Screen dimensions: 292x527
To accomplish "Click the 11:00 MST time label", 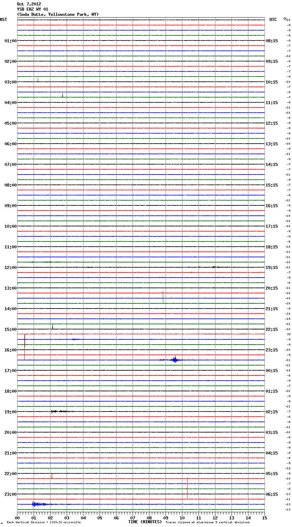I will (11, 247).
